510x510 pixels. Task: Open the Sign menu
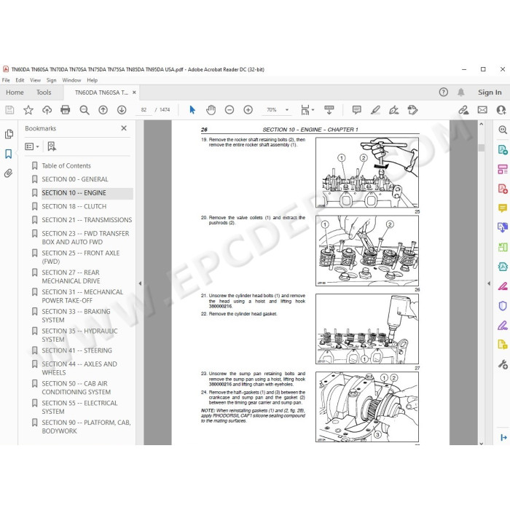coord(51,80)
